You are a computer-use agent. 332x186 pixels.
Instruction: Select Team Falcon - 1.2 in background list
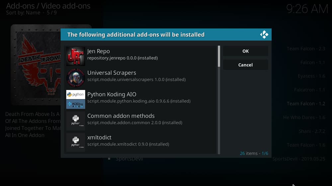coord(306,104)
